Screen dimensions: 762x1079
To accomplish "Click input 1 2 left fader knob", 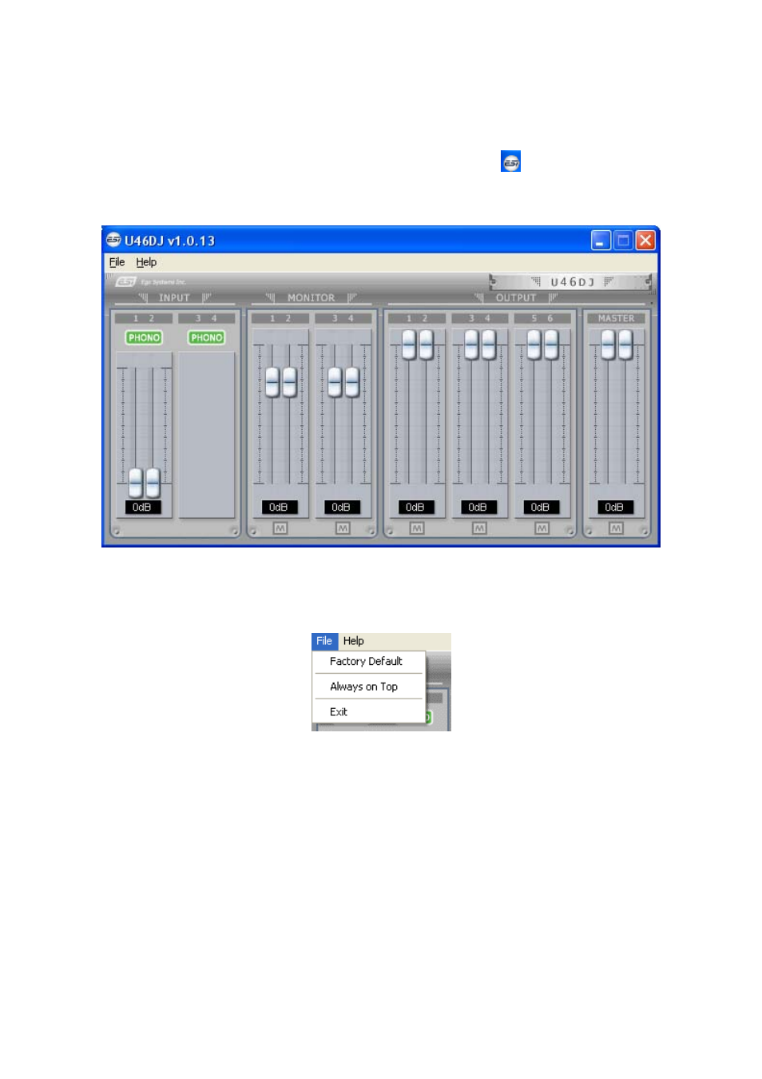I will [136, 483].
